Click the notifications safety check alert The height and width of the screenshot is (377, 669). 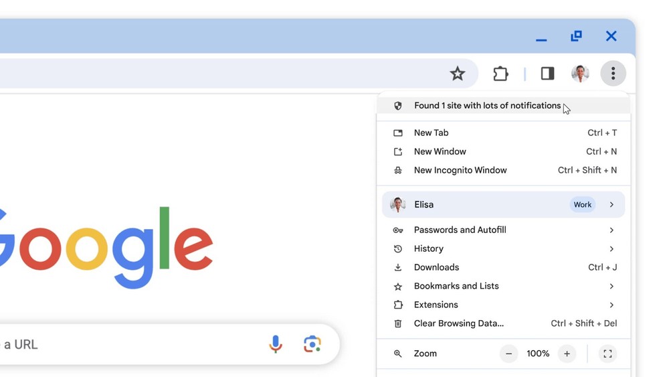(487, 106)
